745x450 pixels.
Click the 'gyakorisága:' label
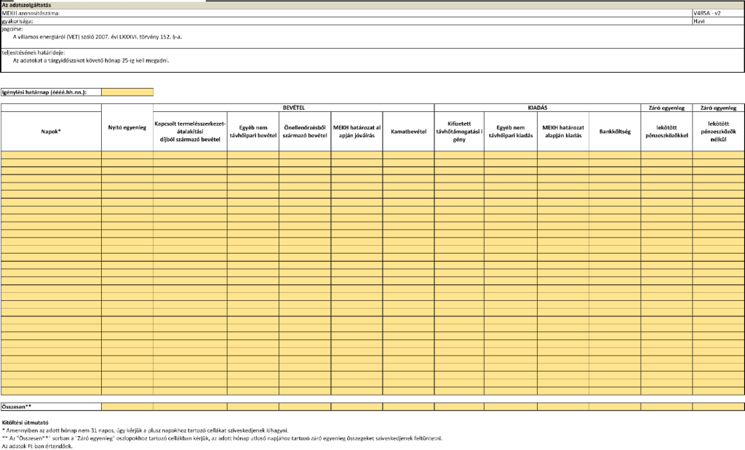(17, 21)
